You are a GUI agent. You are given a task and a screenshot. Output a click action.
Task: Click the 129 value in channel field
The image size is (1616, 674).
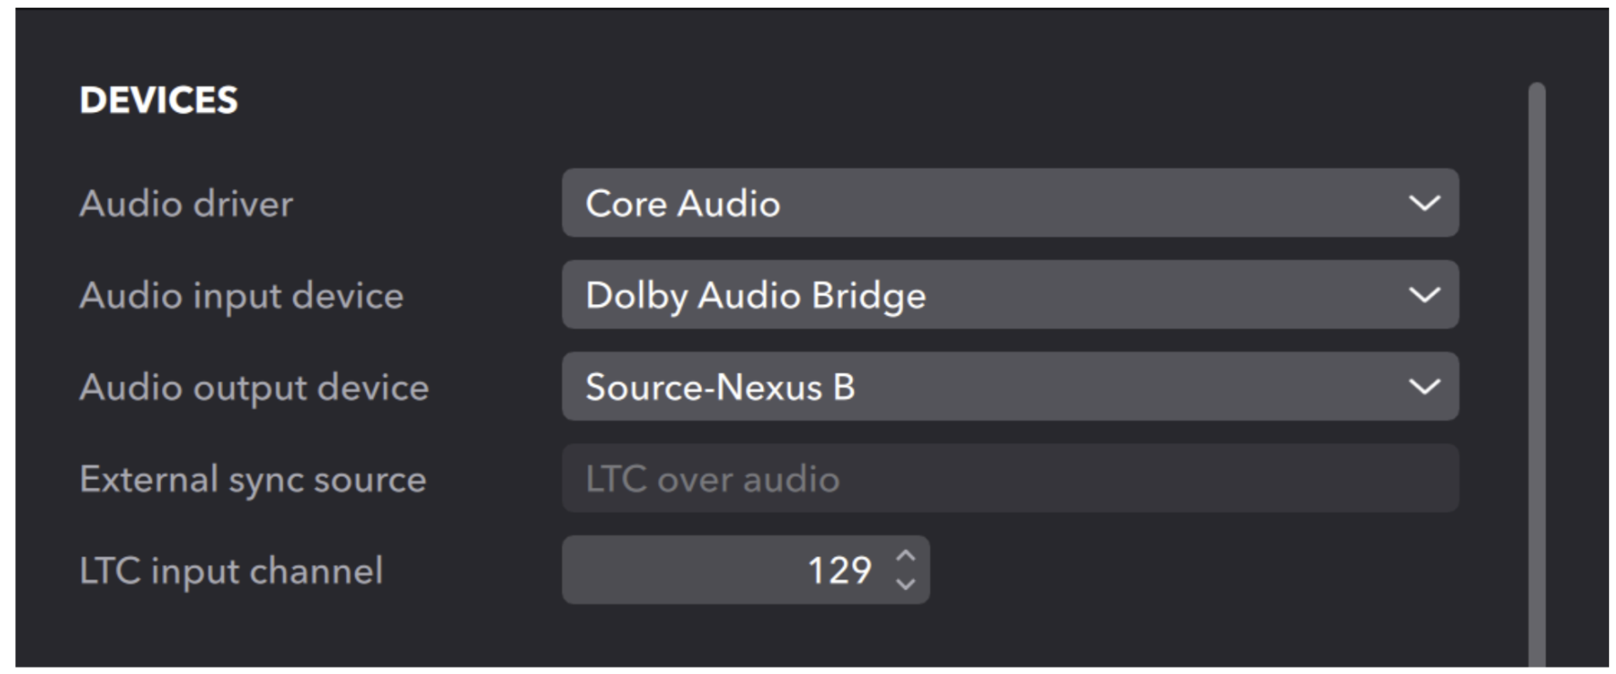(839, 570)
